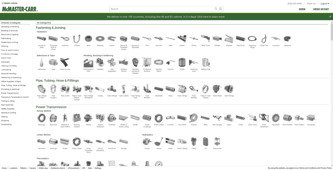The image size is (333, 170).
Task: Open ORDER HISTORY
Action: 321,9
